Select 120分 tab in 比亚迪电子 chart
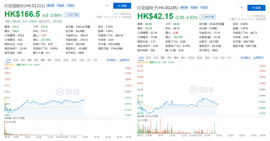Image resolution: width=270 pixels, height=141 pixels. (191, 58)
